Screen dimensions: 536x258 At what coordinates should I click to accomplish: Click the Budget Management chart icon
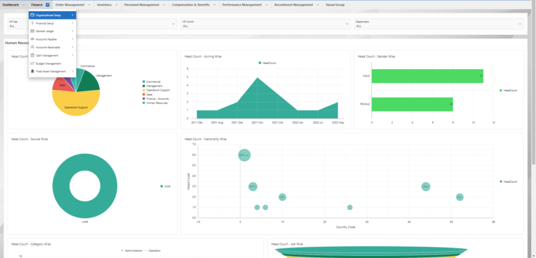tap(32, 63)
